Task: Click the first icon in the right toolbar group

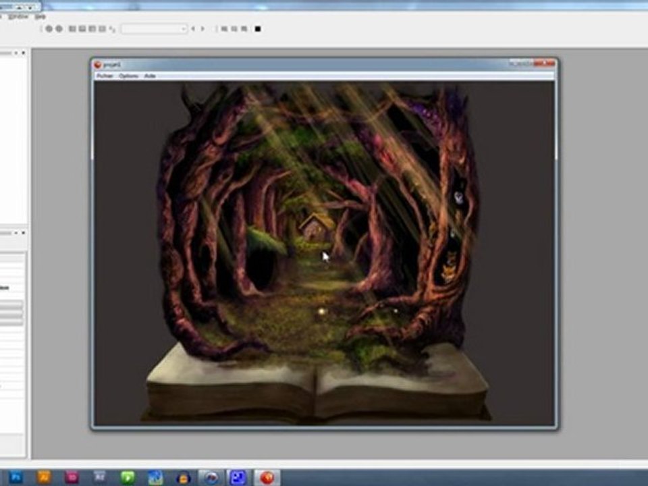Action: click(x=224, y=28)
